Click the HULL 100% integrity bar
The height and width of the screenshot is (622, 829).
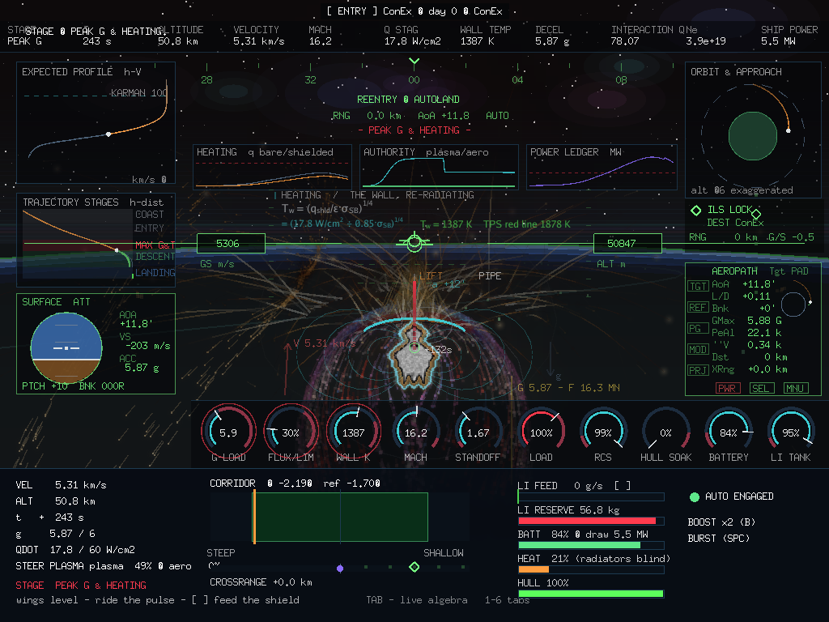point(590,594)
